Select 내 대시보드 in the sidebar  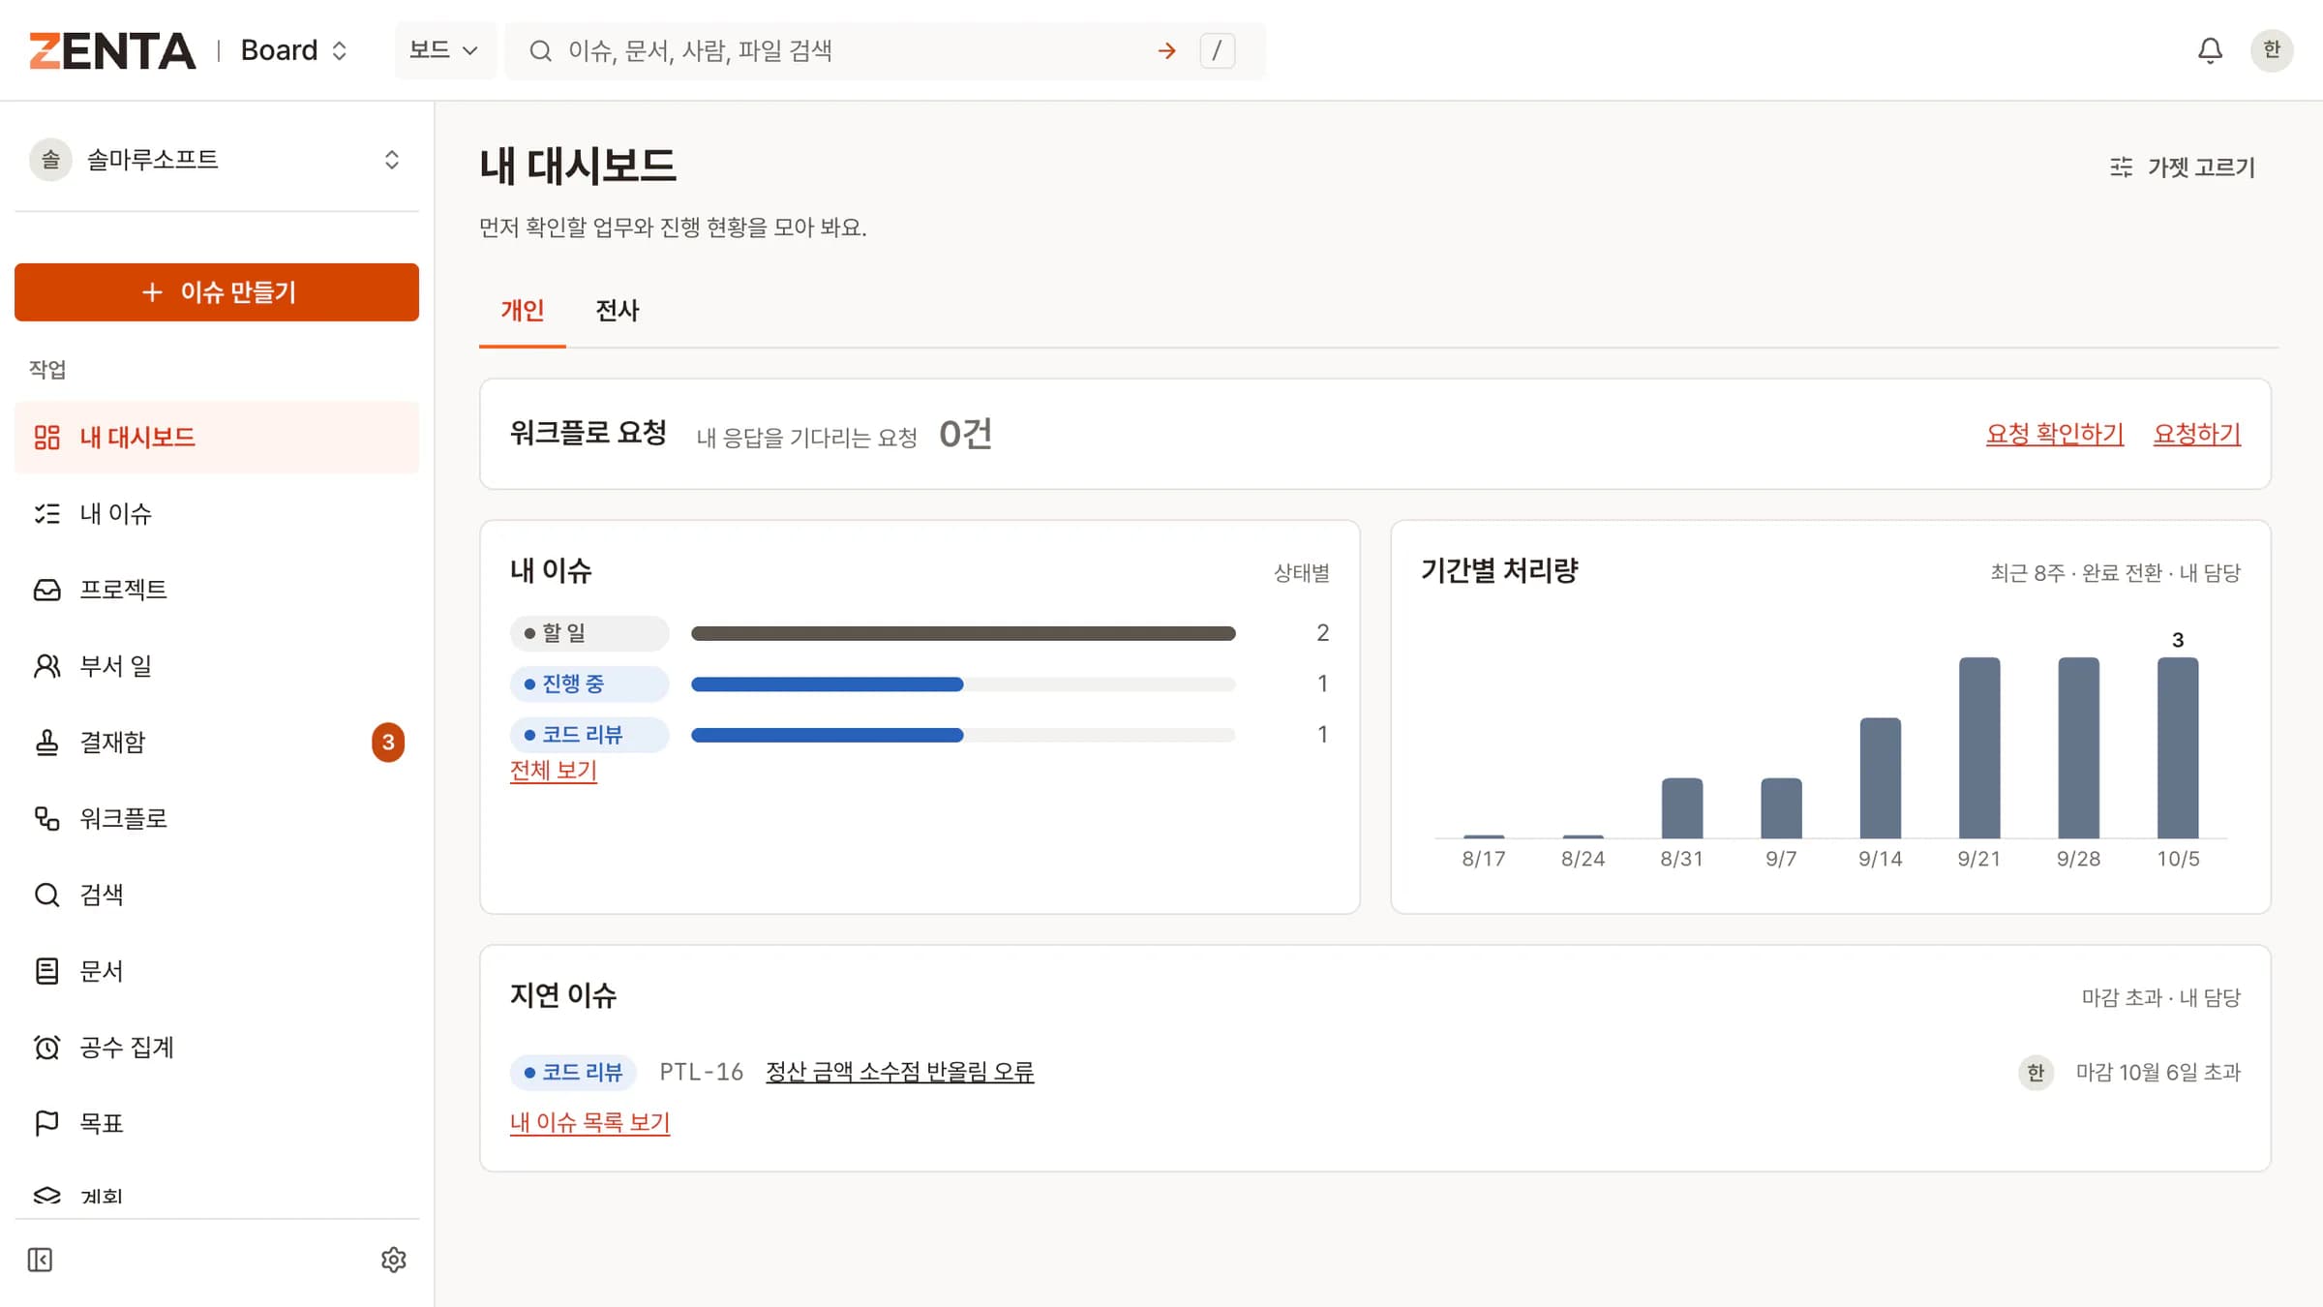point(217,438)
